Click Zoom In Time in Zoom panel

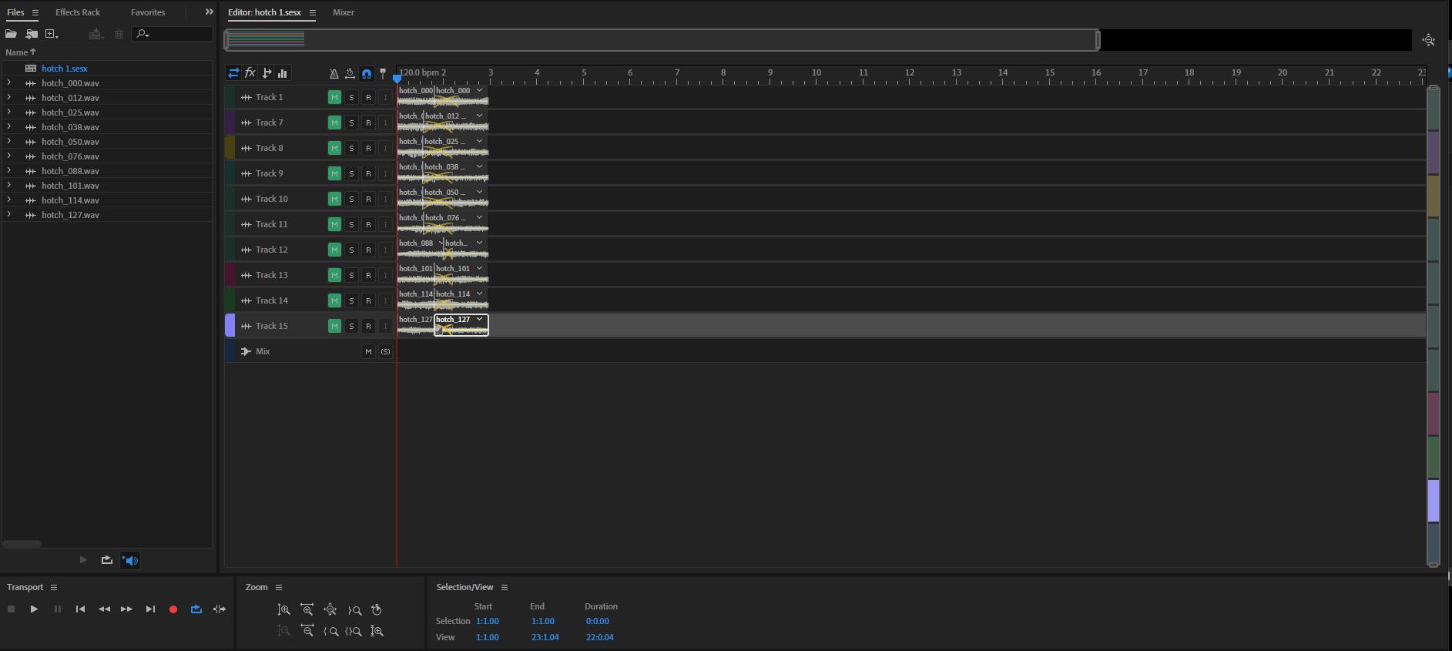click(307, 610)
